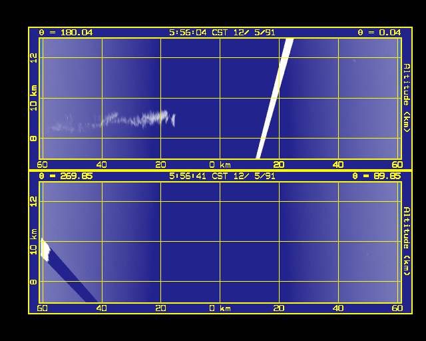Click the 8 altitude tick in lower panel
The height and width of the screenshot is (341, 426).
click(34, 282)
